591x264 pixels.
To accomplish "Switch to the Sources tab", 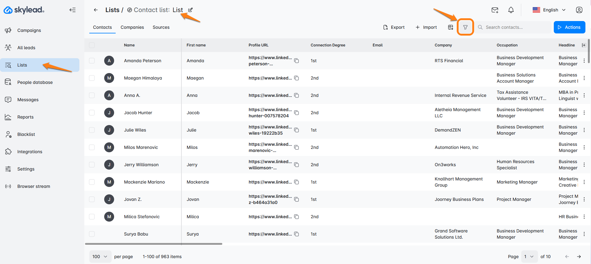I will (161, 27).
